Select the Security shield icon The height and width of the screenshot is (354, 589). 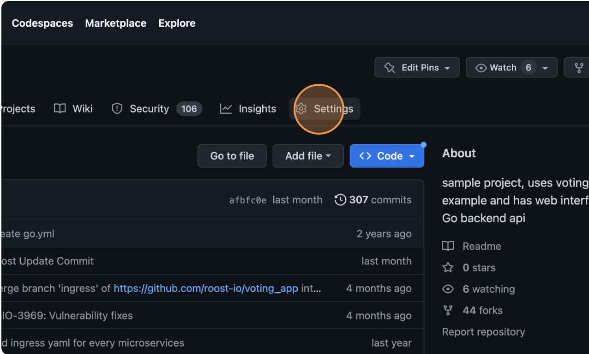click(x=117, y=109)
